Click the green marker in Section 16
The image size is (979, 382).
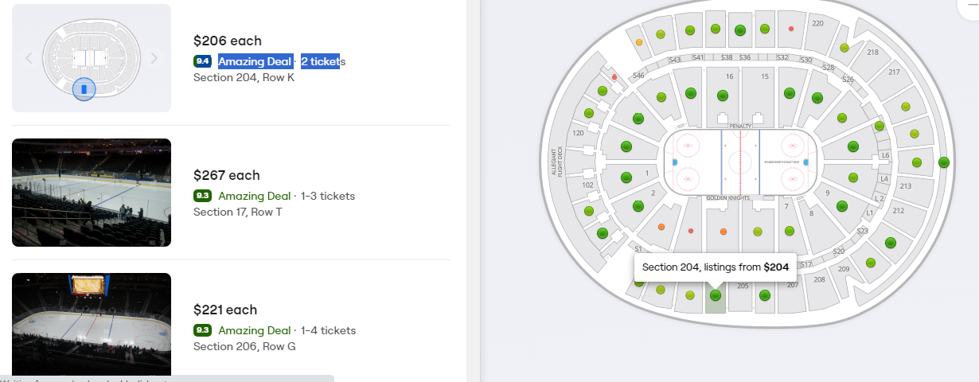click(x=722, y=95)
